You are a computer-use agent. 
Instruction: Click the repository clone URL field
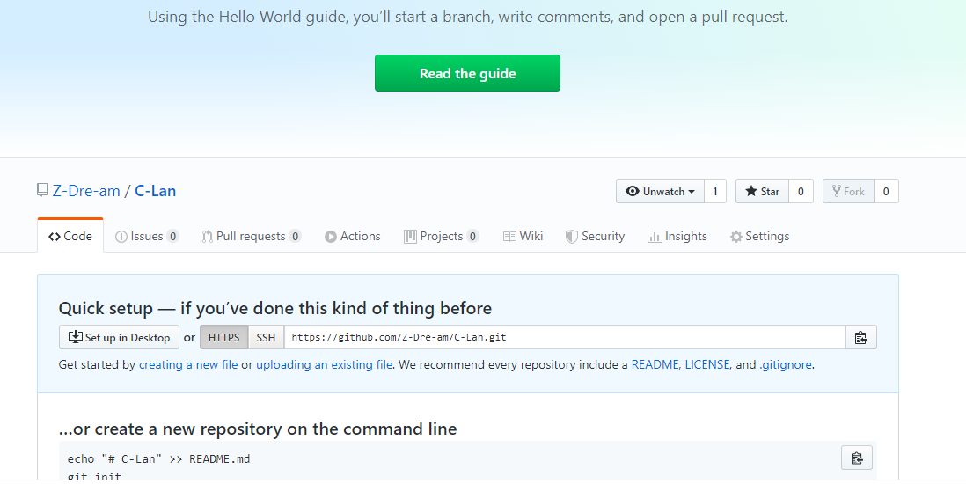click(x=564, y=337)
